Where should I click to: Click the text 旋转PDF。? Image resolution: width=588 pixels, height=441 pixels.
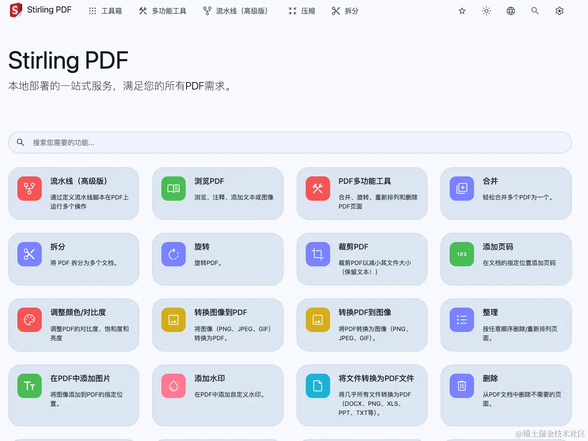tap(209, 263)
